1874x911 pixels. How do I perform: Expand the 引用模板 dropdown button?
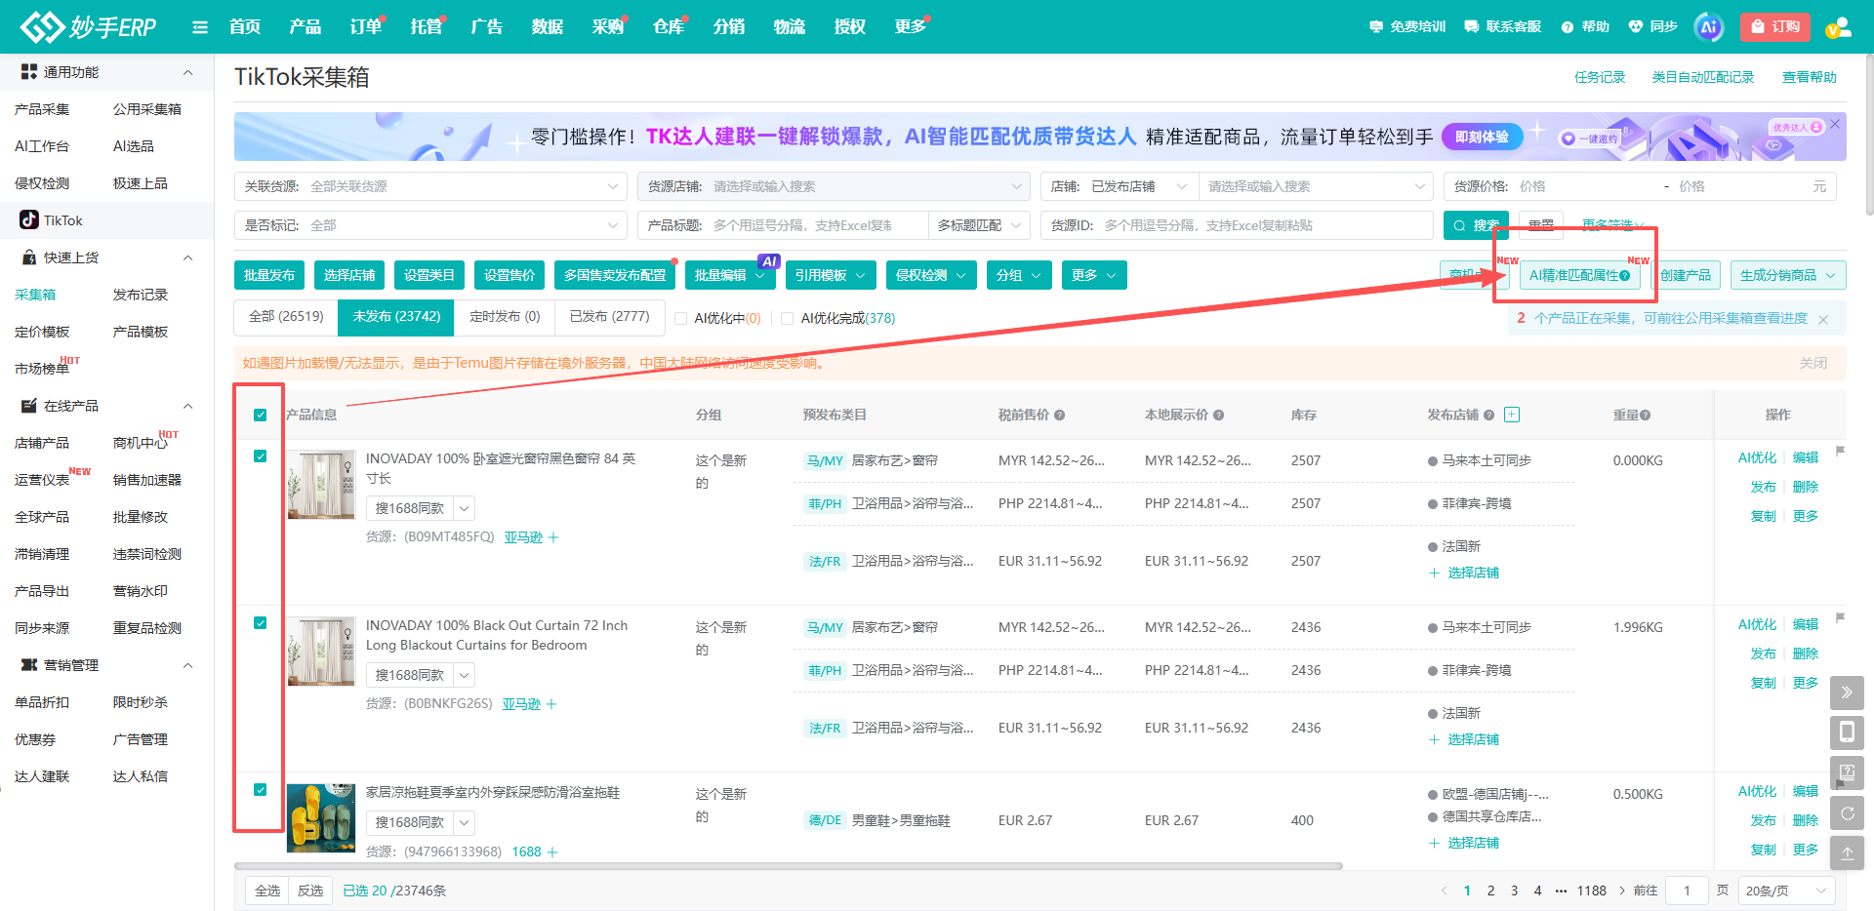pos(831,275)
